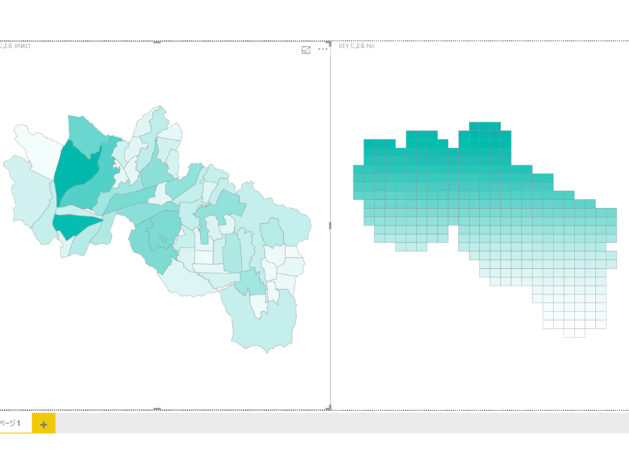Screen dimensions: 629x449
Task: Select the 'KEY による No' visual title
Action: pyautogui.click(x=357, y=46)
